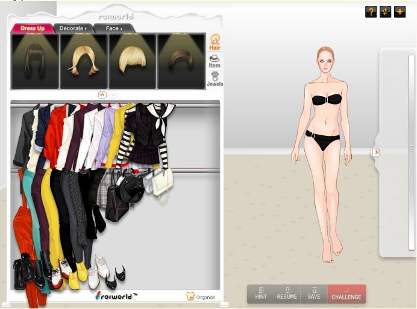Click the HINT button
The image size is (417, 309).
point(261,293)
